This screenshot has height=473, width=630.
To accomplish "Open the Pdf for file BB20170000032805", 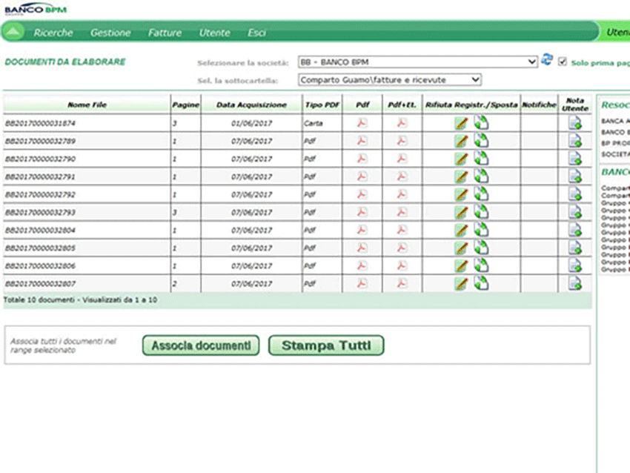I will 362,248.
